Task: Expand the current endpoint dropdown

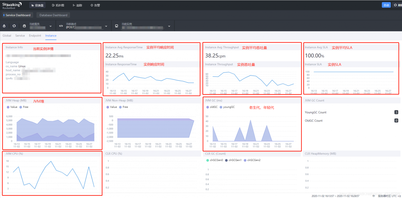Action: point(106,26)
